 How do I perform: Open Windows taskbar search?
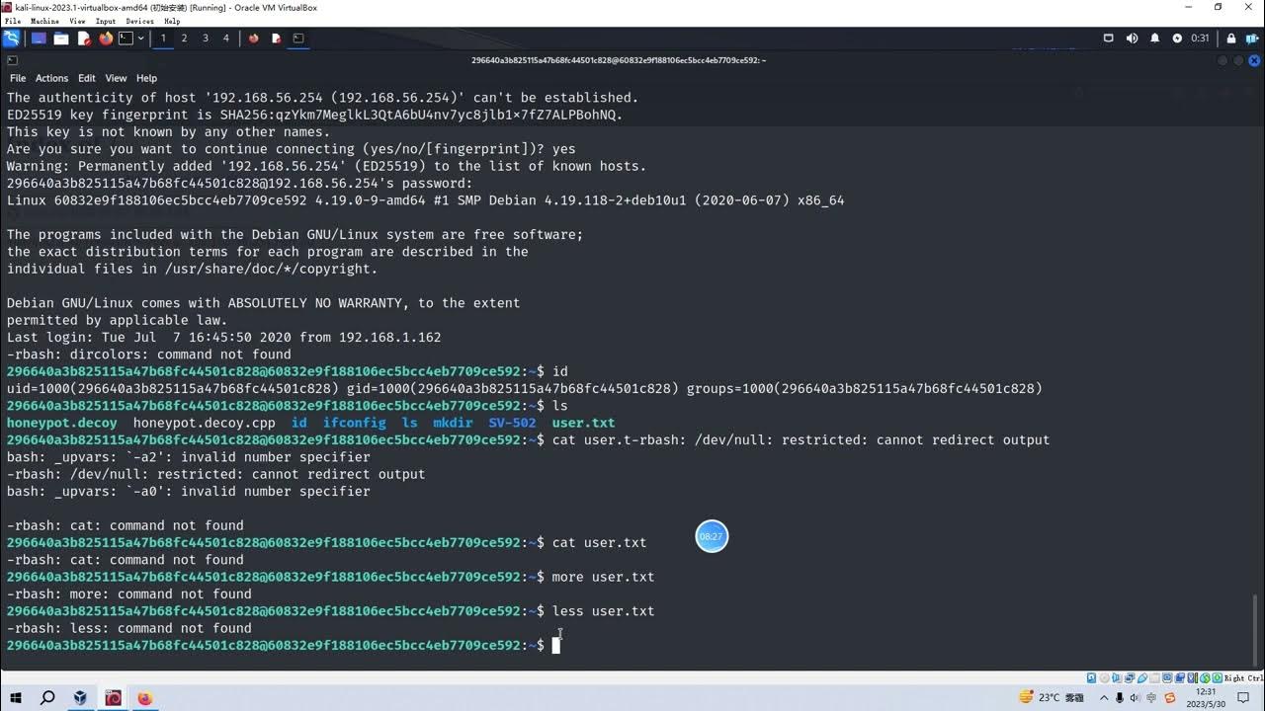[47, 697]
